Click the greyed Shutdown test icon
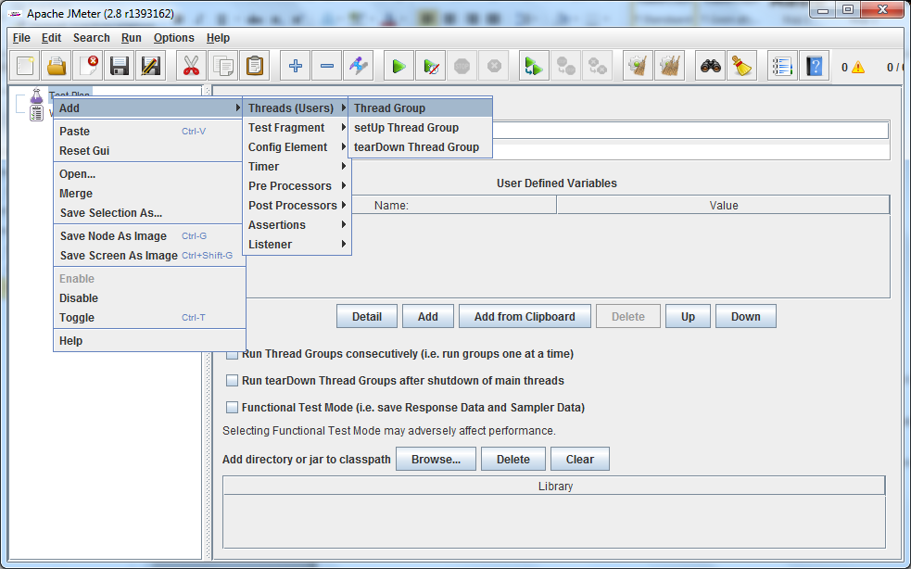This screenshot has width=911, height=569. pyautogui.click(x=493, y=66)
